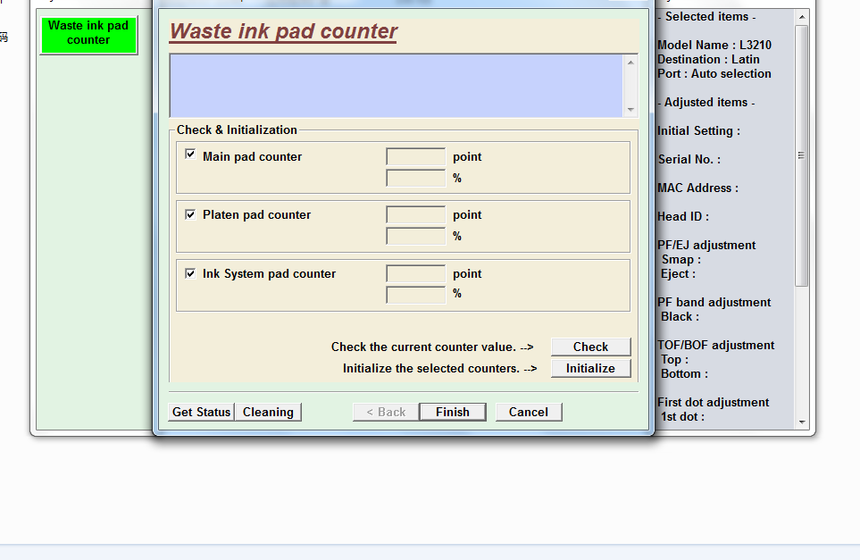Toggle the Ink System pad counter checkbox
Image resolution: width=860 pixels, height=560 pixels.
coord(190,273)
